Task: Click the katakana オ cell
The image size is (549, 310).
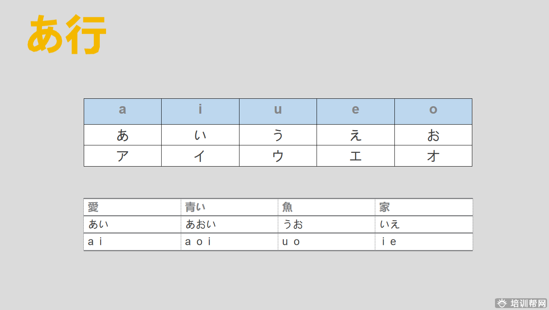Action: point(433,156)
